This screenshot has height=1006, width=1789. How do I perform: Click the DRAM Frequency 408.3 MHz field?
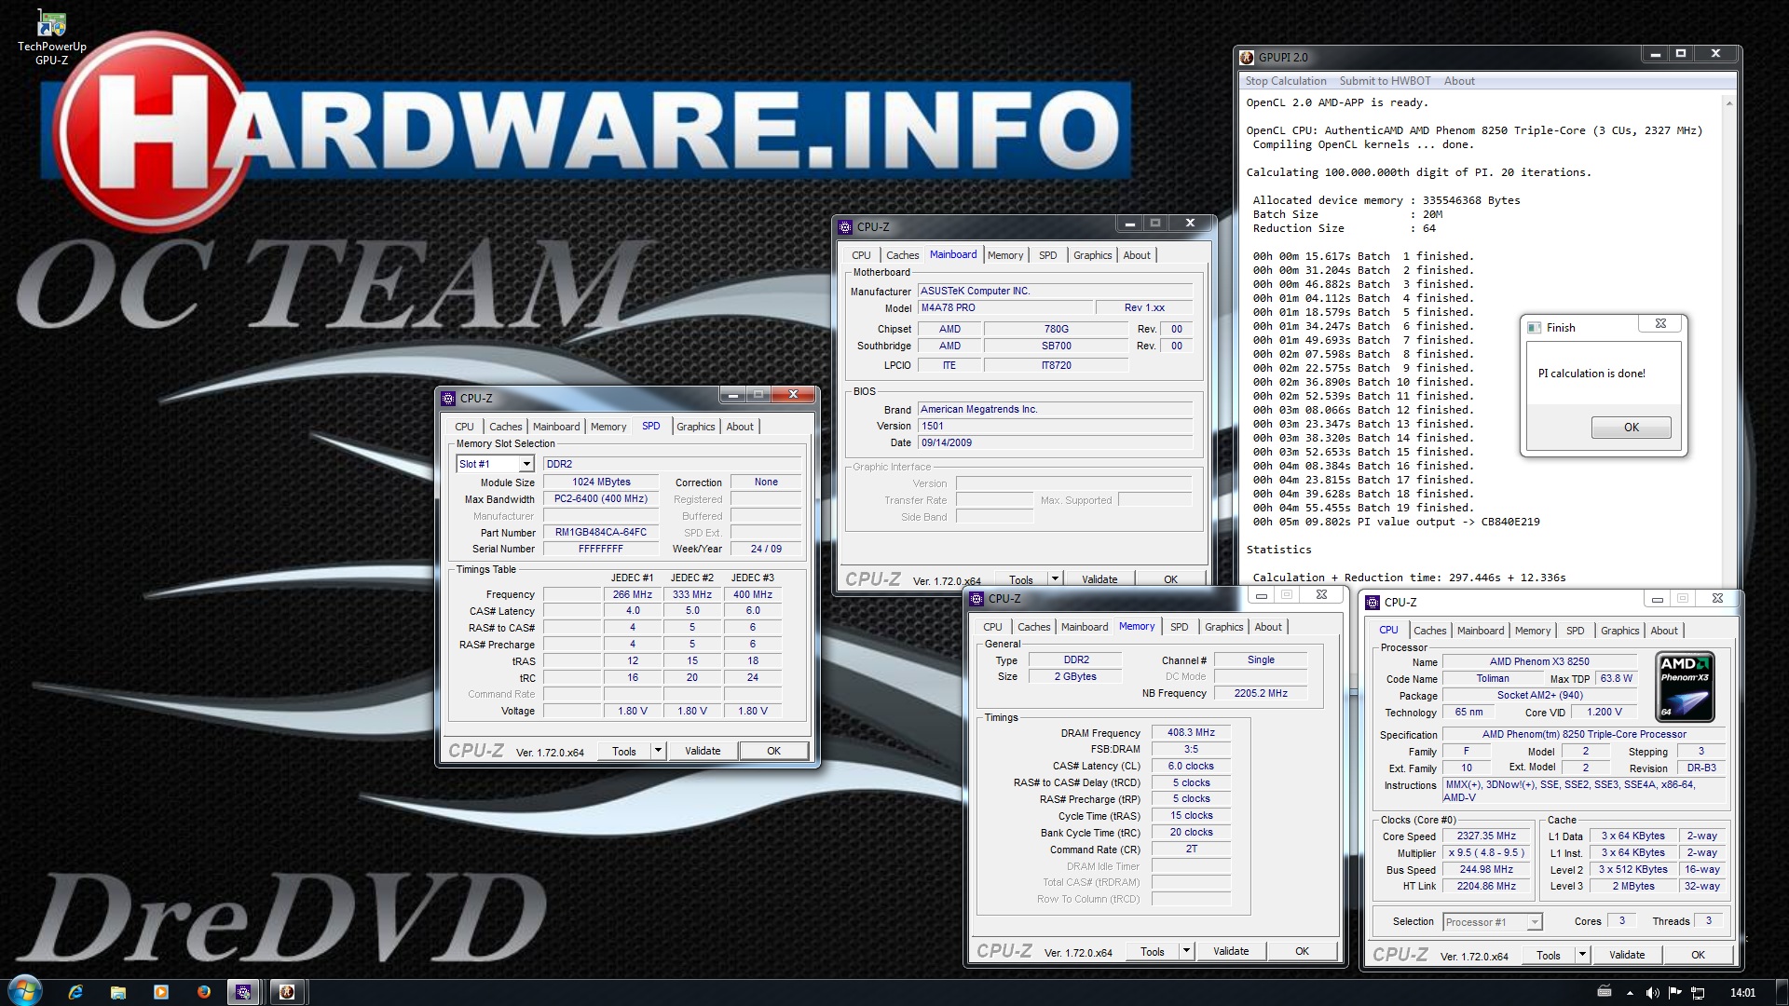tap(1191, 733)
